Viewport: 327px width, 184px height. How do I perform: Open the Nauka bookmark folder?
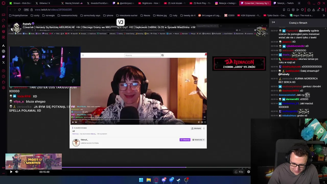click(145, 15)
